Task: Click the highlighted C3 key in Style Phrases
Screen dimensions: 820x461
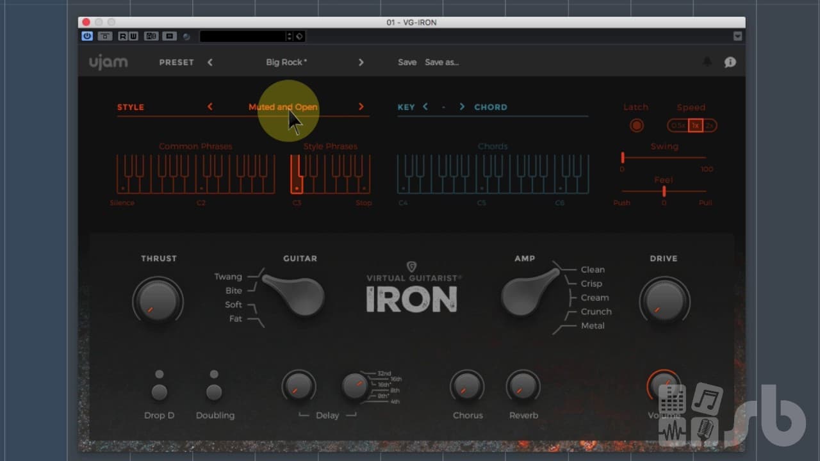Action: coord(297,174)
